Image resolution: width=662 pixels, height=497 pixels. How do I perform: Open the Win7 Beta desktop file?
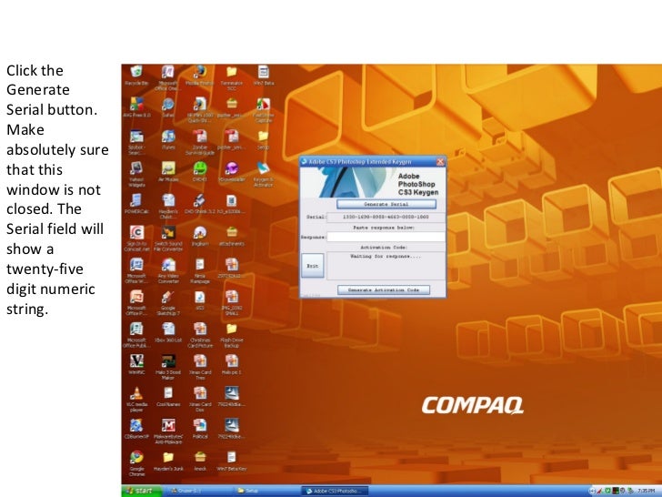click(x=263, y=76)
